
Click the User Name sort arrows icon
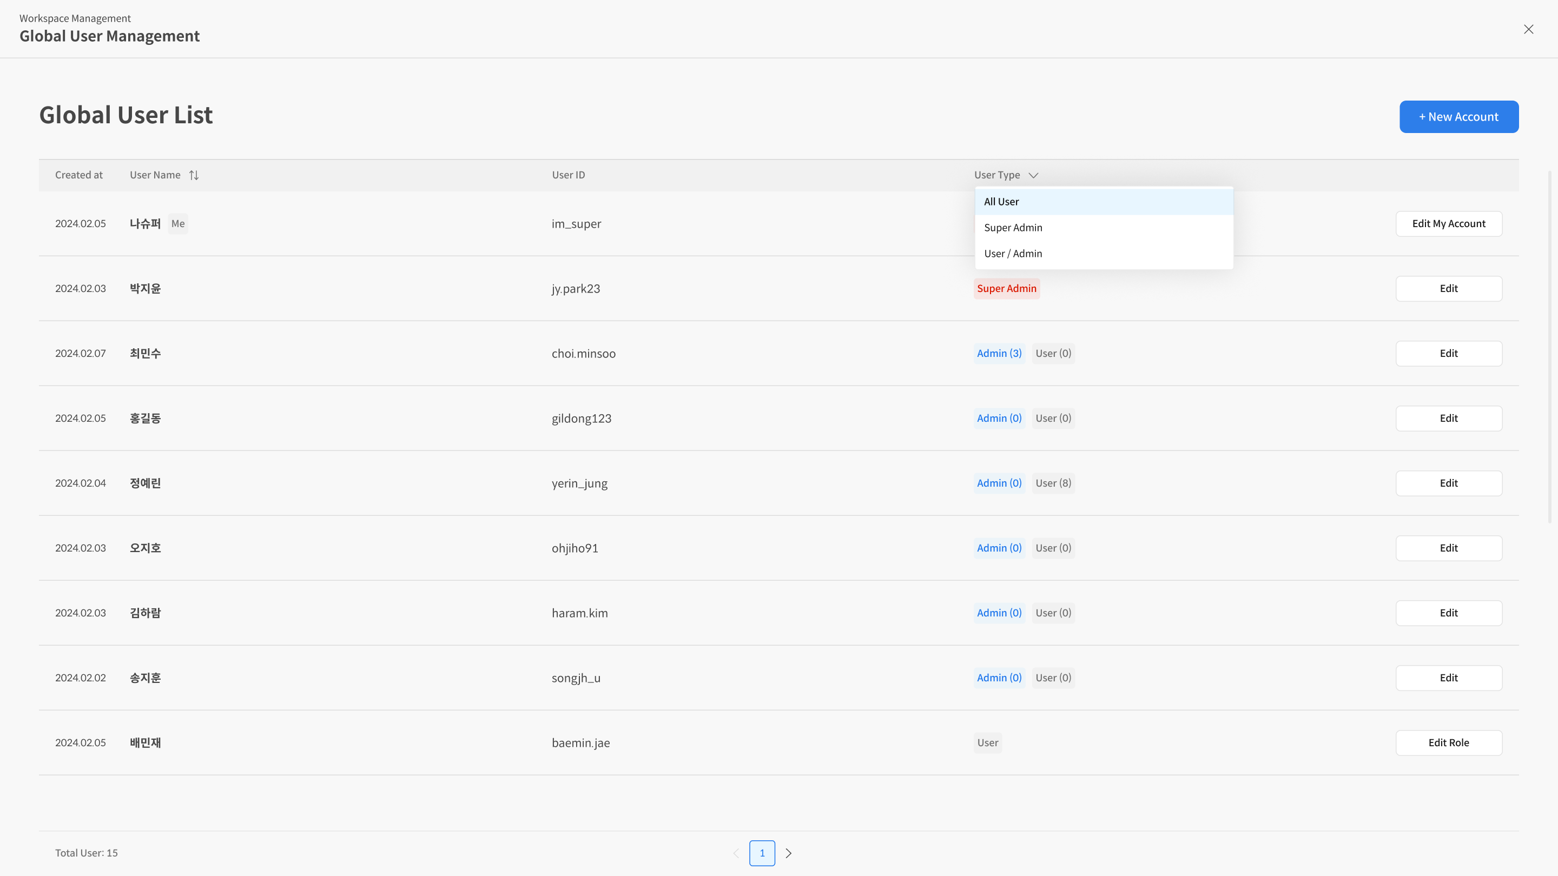(x=194, y=175)
